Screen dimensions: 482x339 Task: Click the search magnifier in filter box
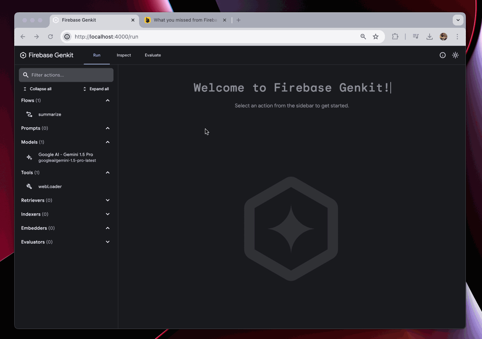[26, 75]
